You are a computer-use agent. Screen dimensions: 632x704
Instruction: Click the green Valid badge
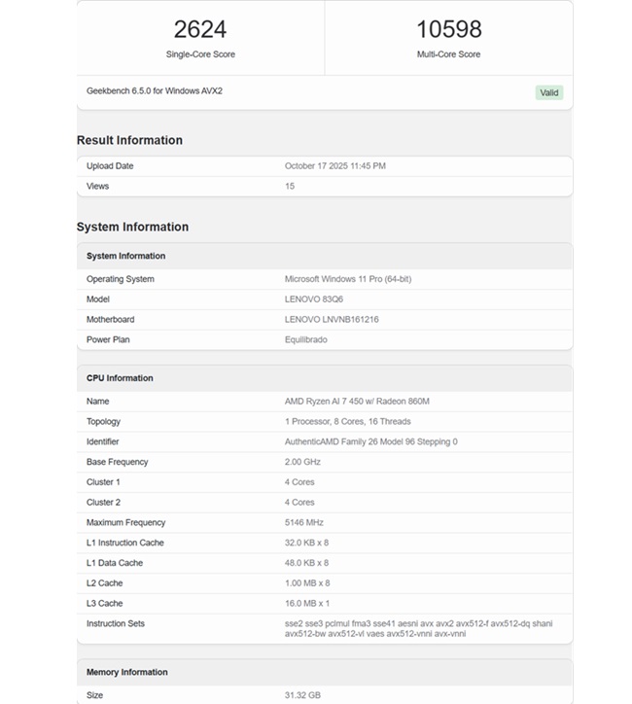coord(548,92)
